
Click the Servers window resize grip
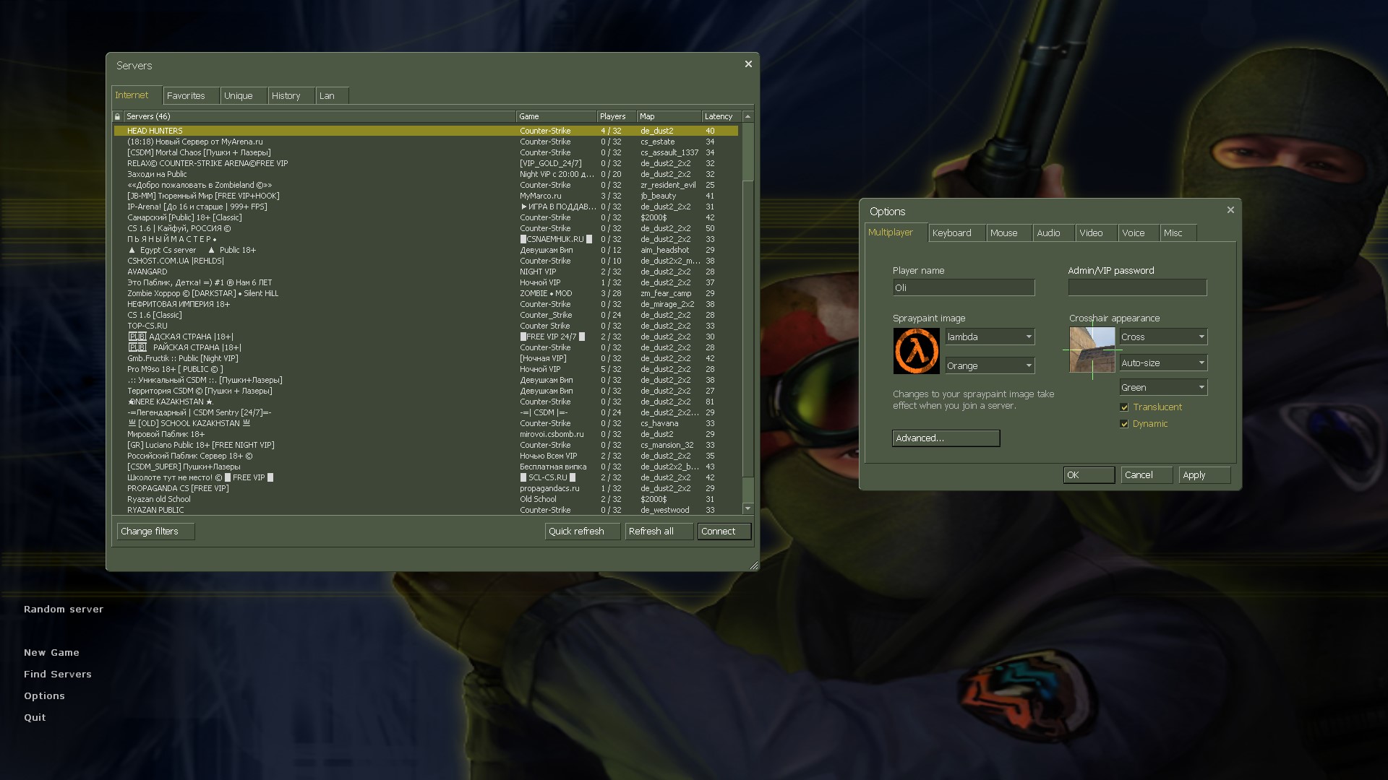(753, 565)
